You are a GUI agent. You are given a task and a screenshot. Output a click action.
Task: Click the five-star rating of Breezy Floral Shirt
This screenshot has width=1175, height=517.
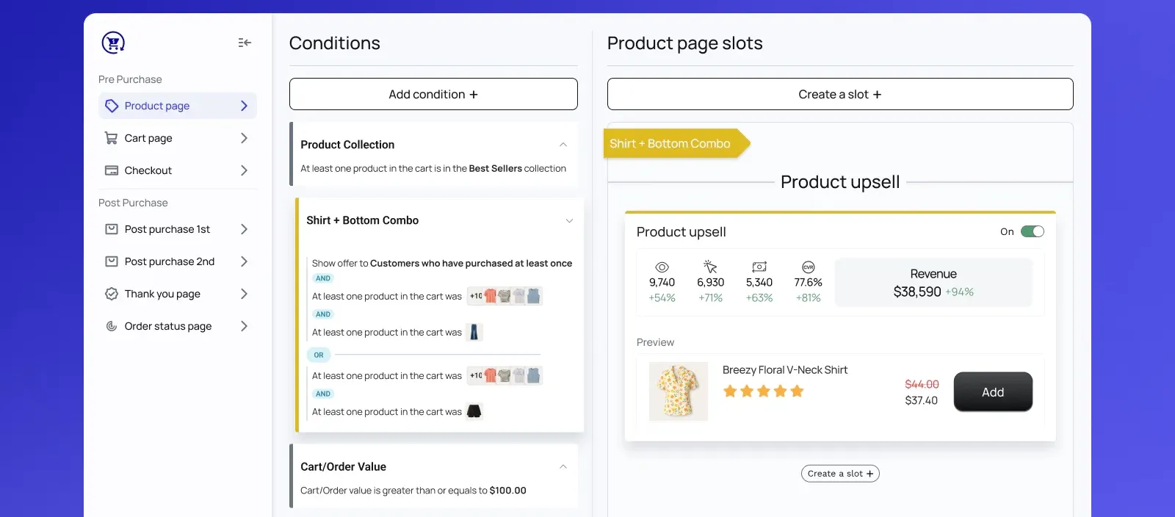[x=764, y=391]
